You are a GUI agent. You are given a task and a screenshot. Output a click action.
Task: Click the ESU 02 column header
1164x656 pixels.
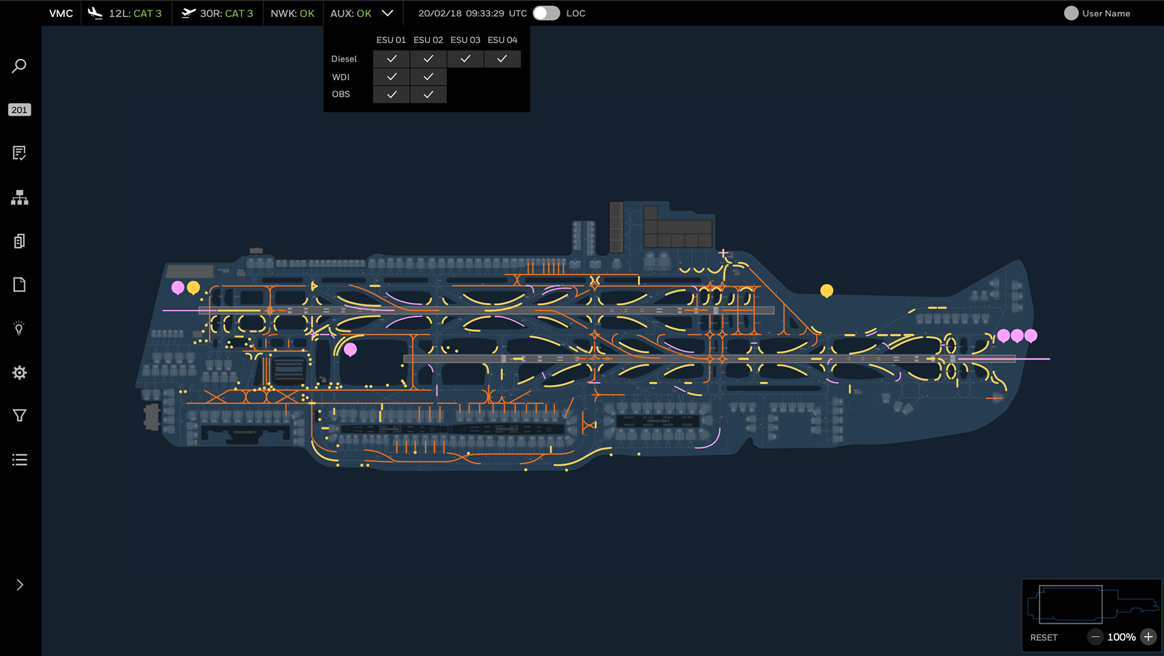[428, 40]
